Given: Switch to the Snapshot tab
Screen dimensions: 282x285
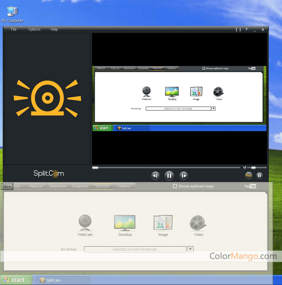Looking at the screenshot, I should coord(80,186).
